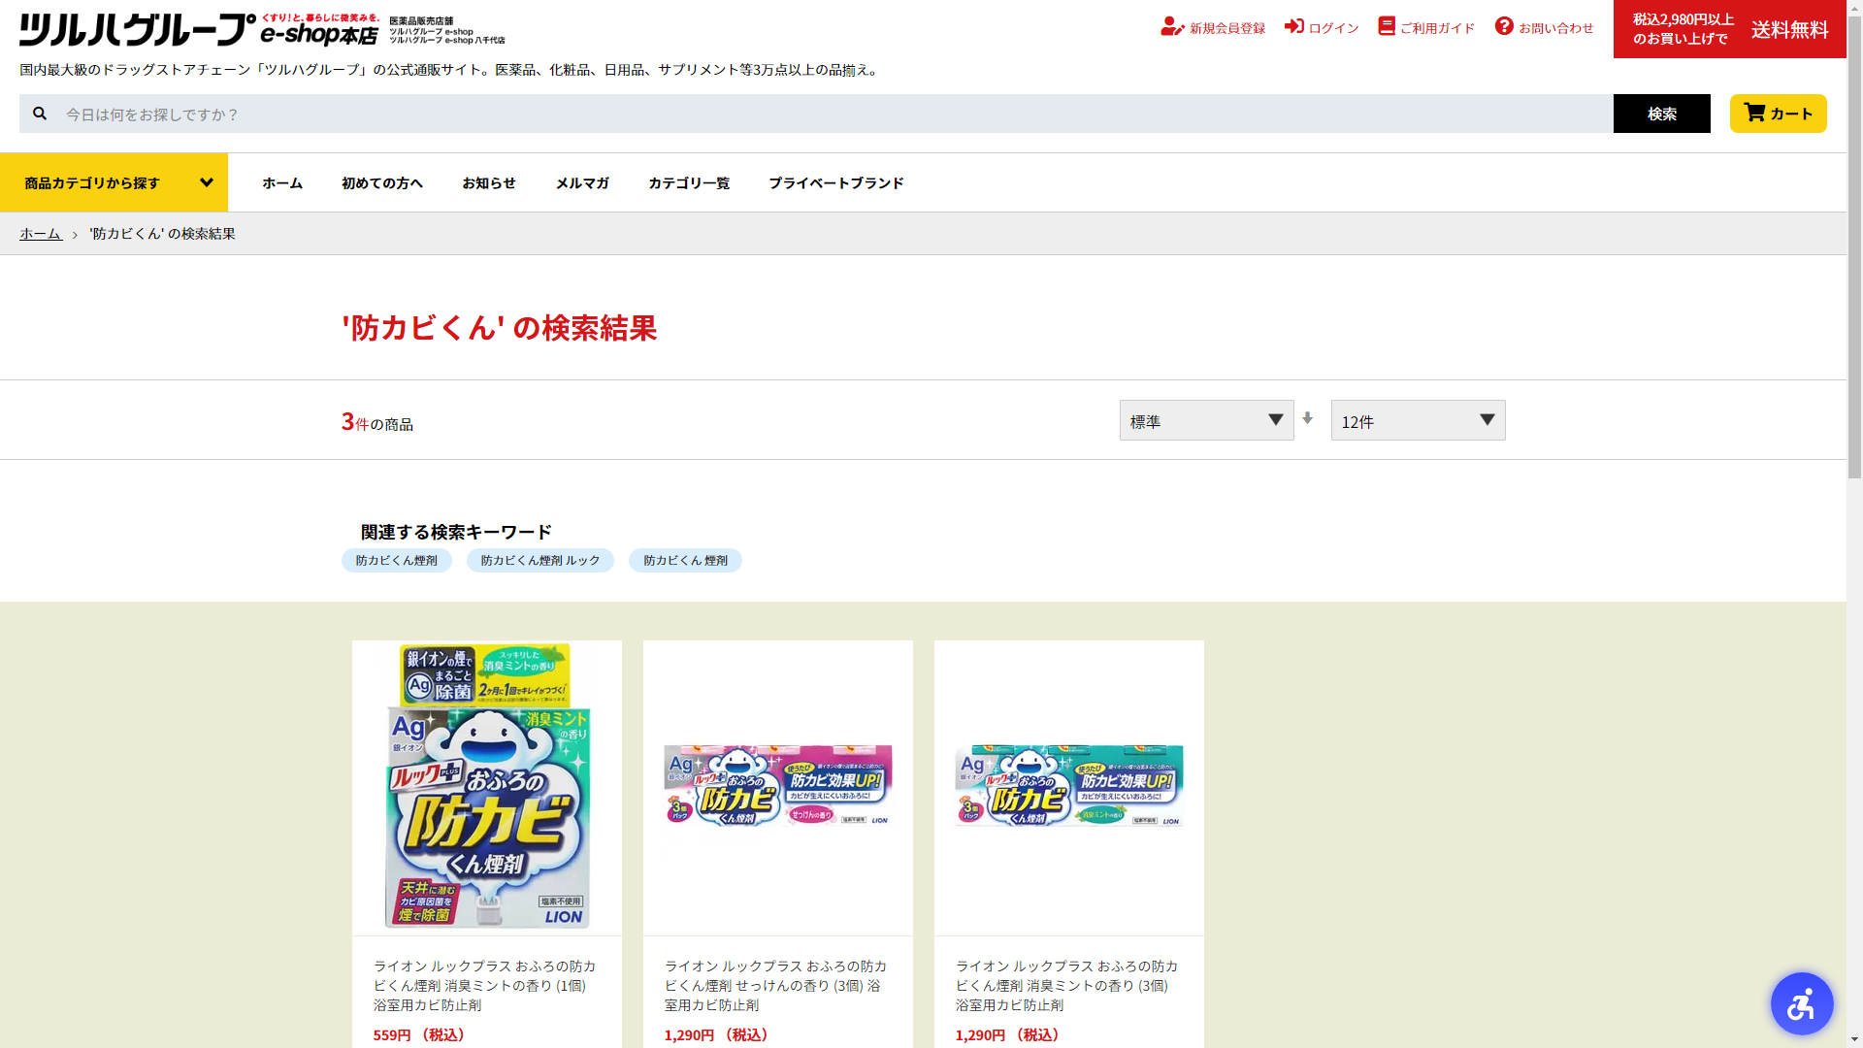Open the accessibility wheelchair widget
Screen dimensions: 1863x1048
(x=1801, y=1003)
